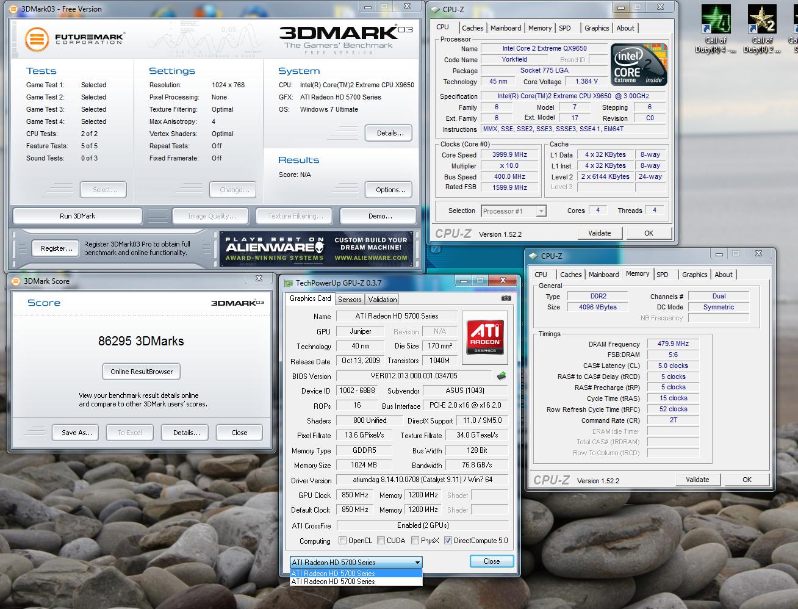Select the highlighted ATI Radeon HD 5700 entry
Image resolution: width=798 pixels, height=609 pixels.
[x=356, y=573]
